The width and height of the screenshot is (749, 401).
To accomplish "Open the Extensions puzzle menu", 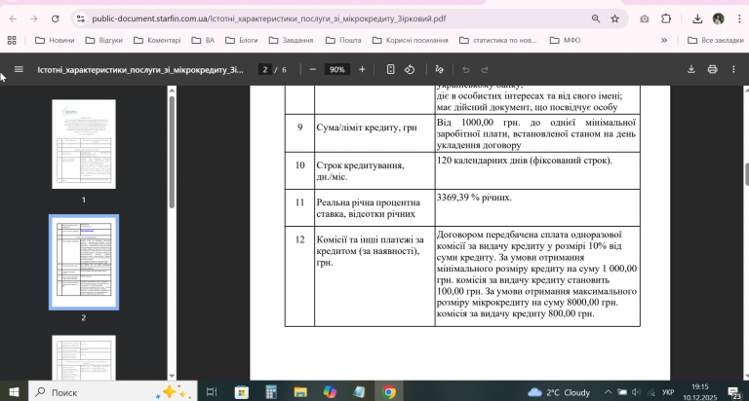I will click(x=666, y=18).
